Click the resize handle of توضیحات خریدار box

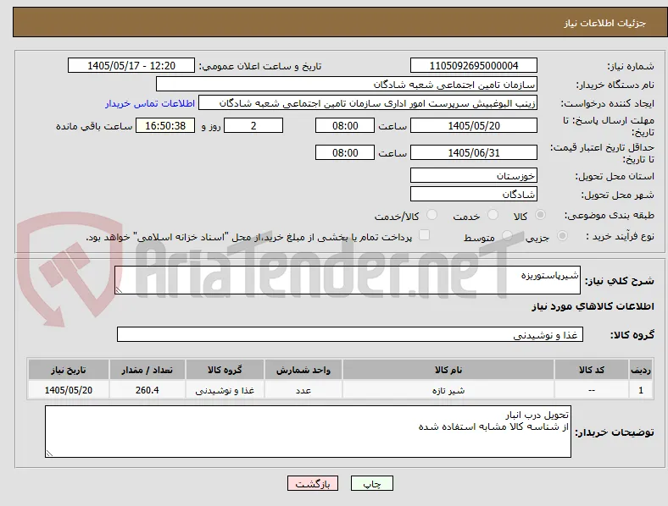pos(49,454)
